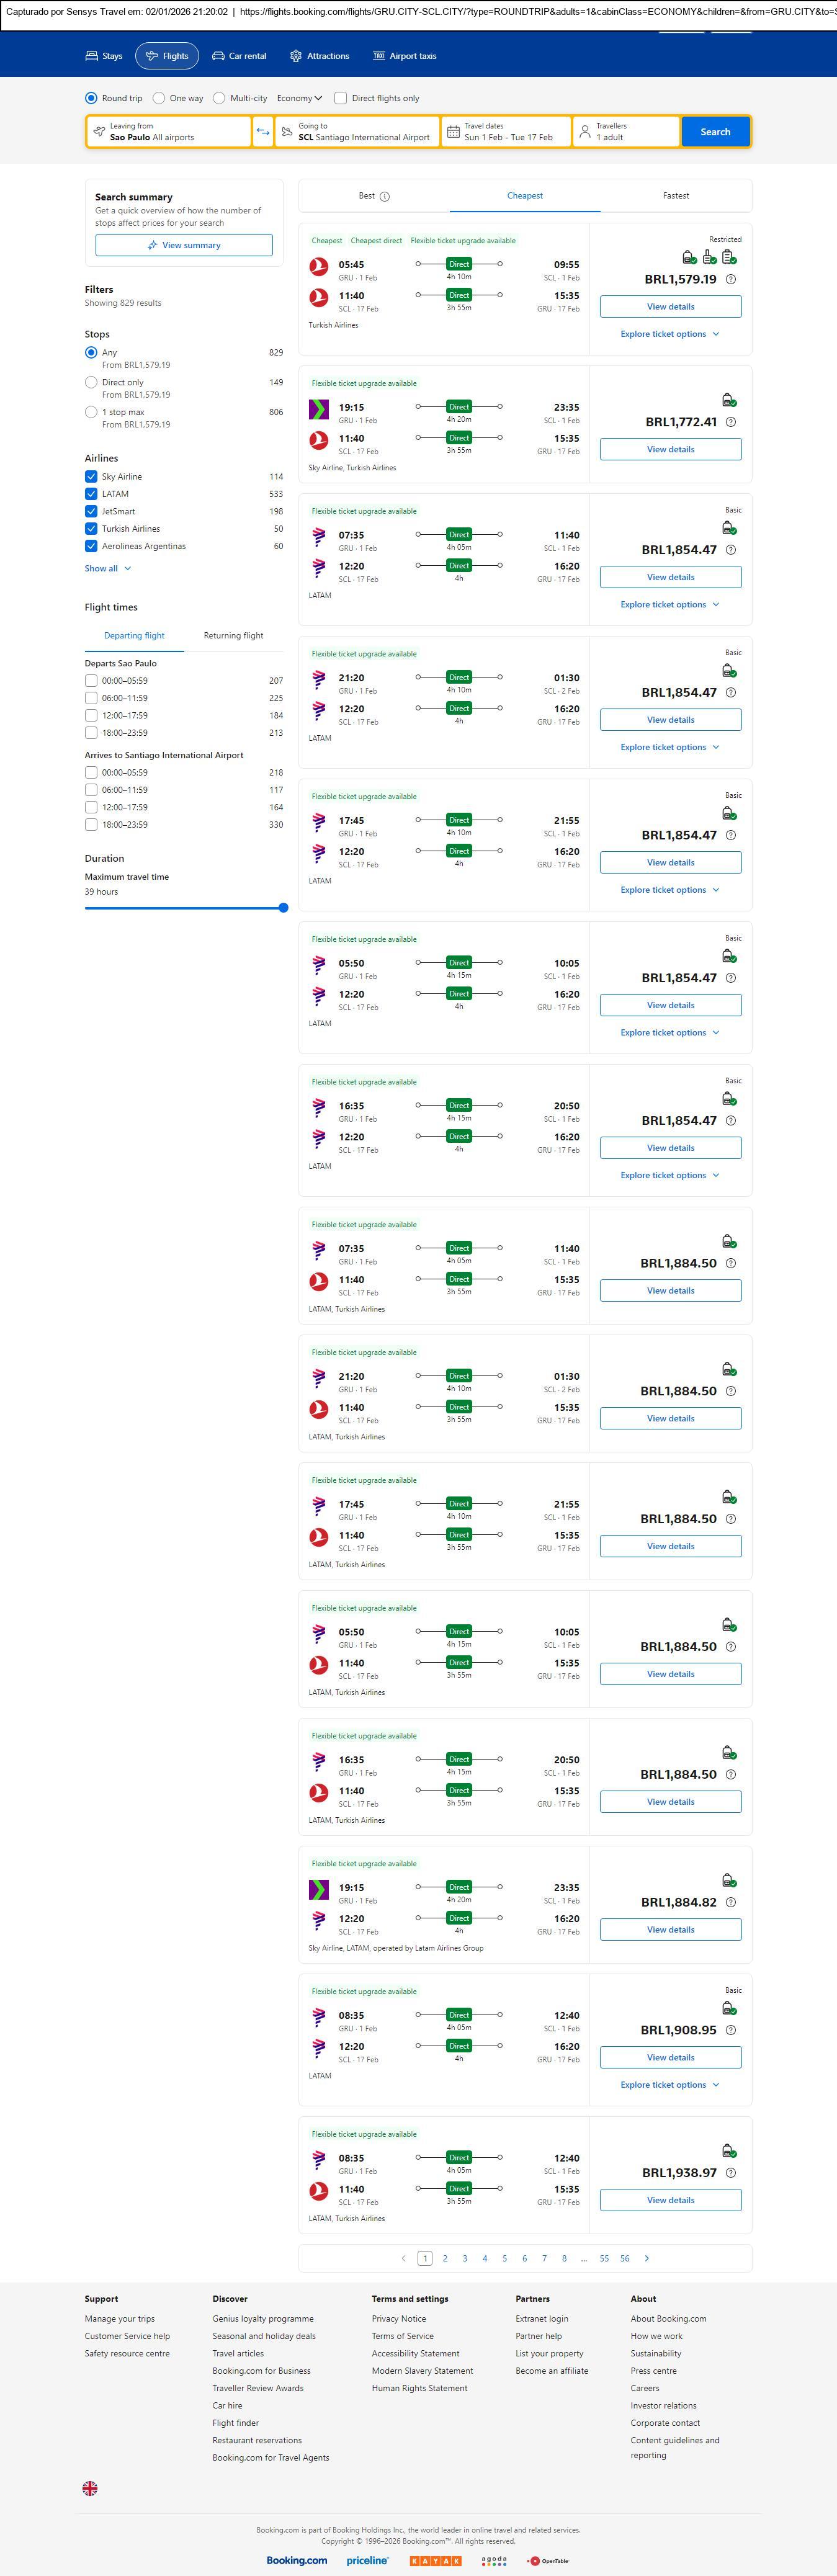Click the info icon next to Best tab

click(x=385, y=197)
